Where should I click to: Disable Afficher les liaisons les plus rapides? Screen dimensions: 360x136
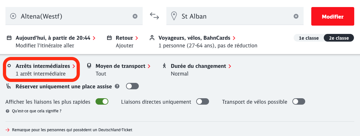click(x=102, y=102)
